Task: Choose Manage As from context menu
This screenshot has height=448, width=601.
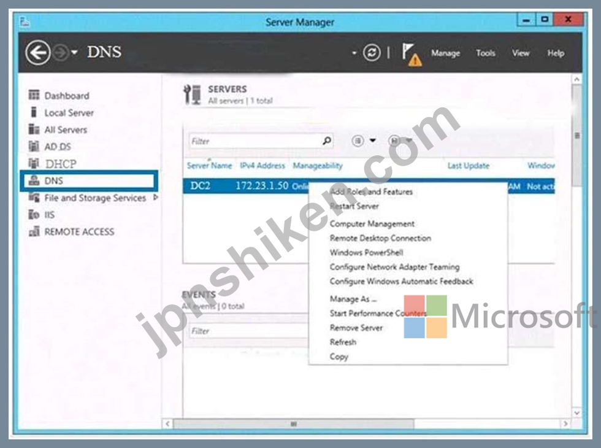Action: click(x=353, y=299)
